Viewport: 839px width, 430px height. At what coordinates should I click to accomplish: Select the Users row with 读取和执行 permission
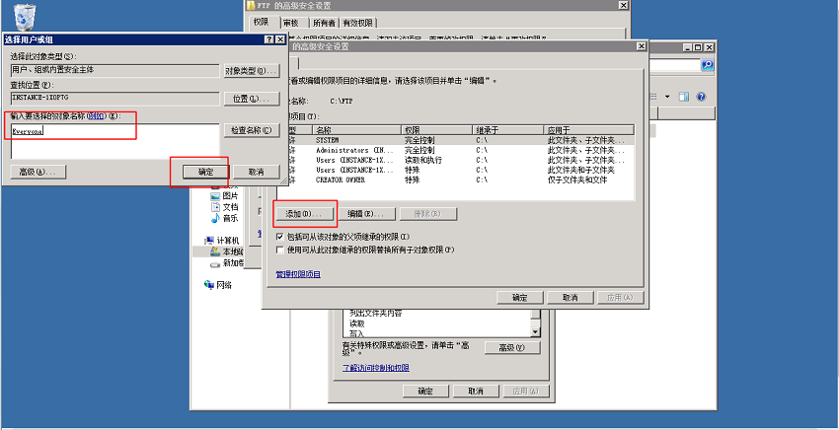point(455,160)
